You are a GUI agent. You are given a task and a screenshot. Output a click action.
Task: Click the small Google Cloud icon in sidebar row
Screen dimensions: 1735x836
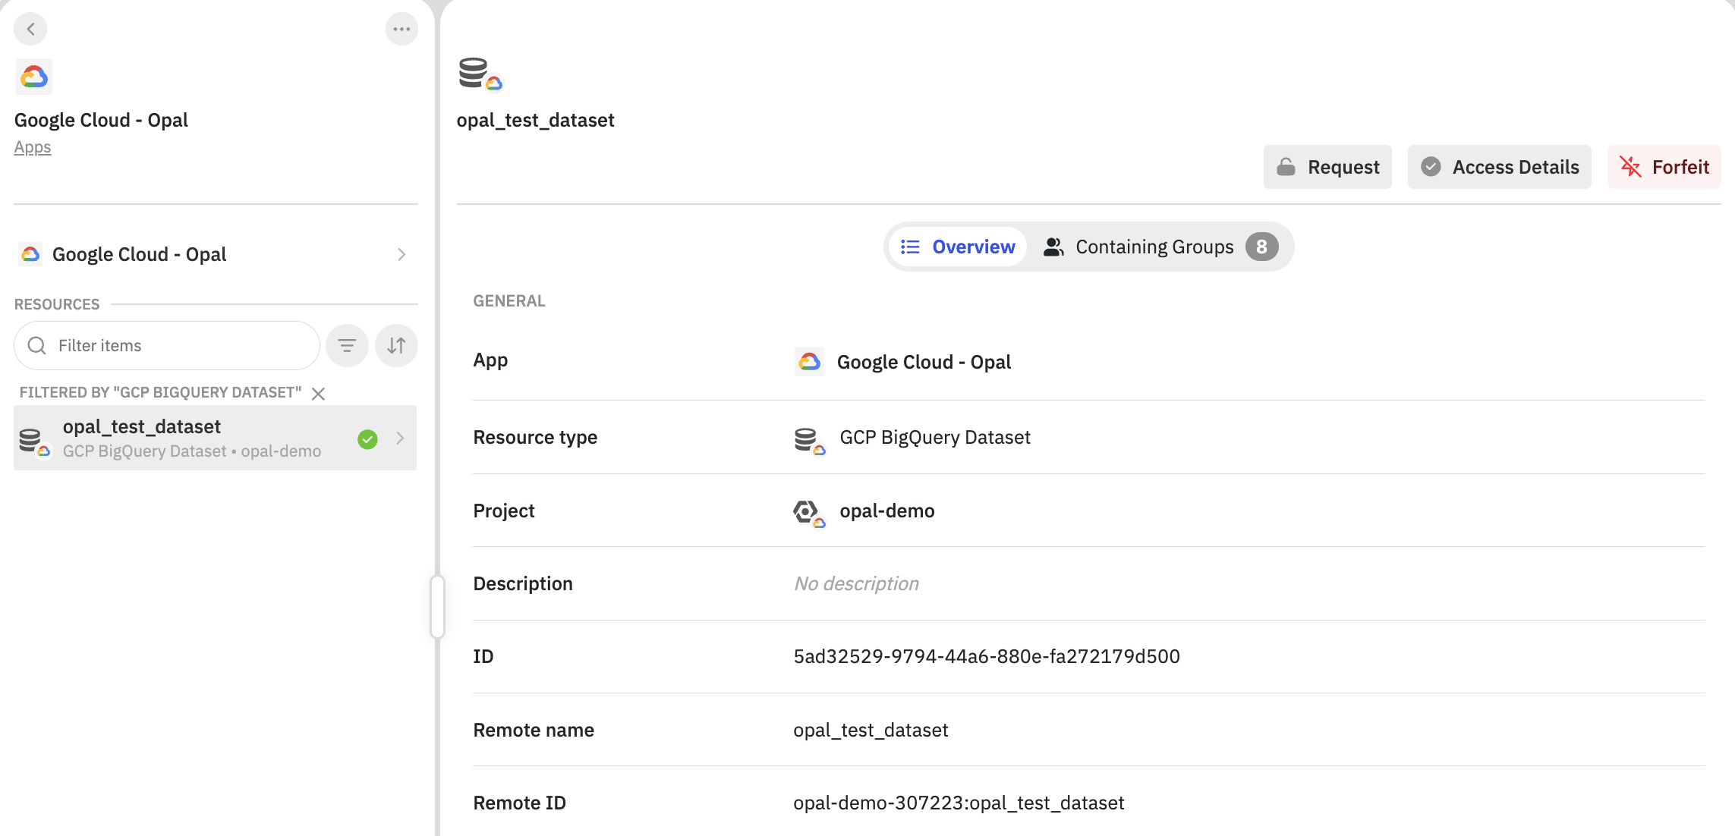pyautogui.click(x=30, y=254)
